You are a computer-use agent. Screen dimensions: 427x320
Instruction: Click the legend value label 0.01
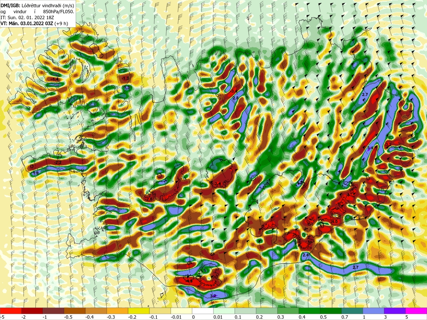coord(218,317)
